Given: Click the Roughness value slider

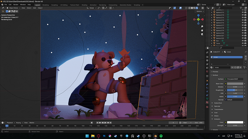Looking at the screenshot, I should (x=235, y=90).
